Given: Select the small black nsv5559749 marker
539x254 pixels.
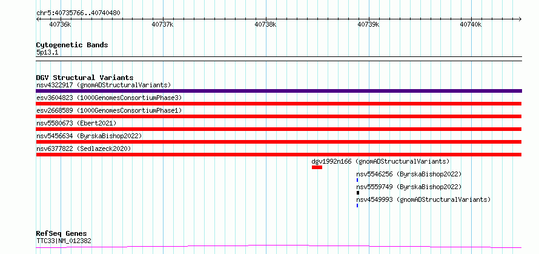Looking at the screenshot, I should (x=358, y=193).
